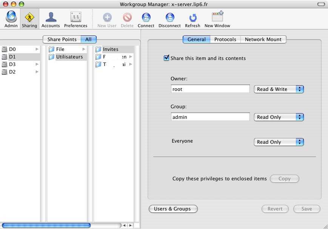Open the Admin globe icon
This screenshot has height=229, width=328.
coord(11,17)
